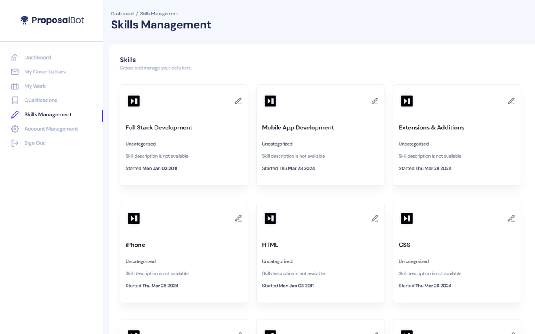Click Mobile App Development's Uncategorized label
535x334 pixels.
[277, 144]
